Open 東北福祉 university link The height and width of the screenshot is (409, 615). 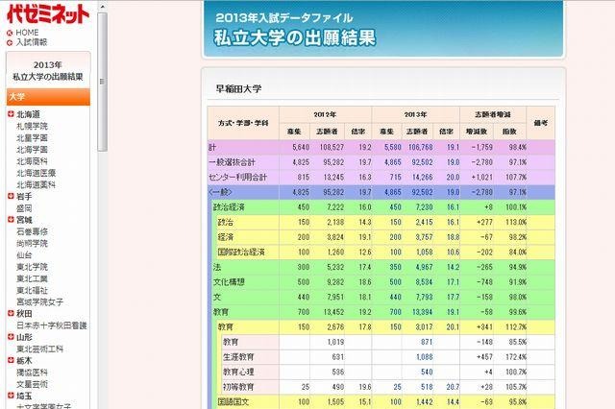(32, 290)
